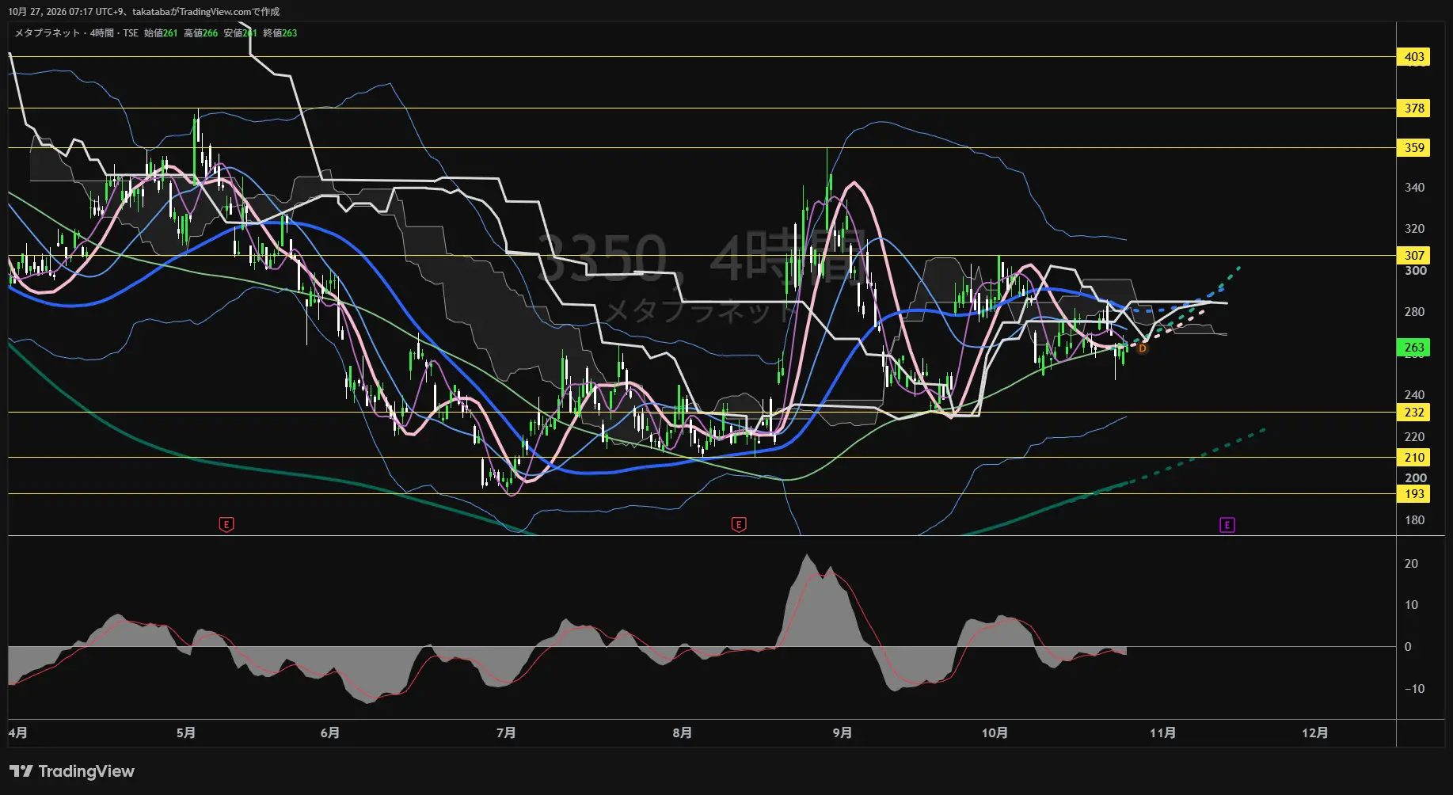
Task: Click the 10月 label on time axis
Action: click(x=995, y=733)
